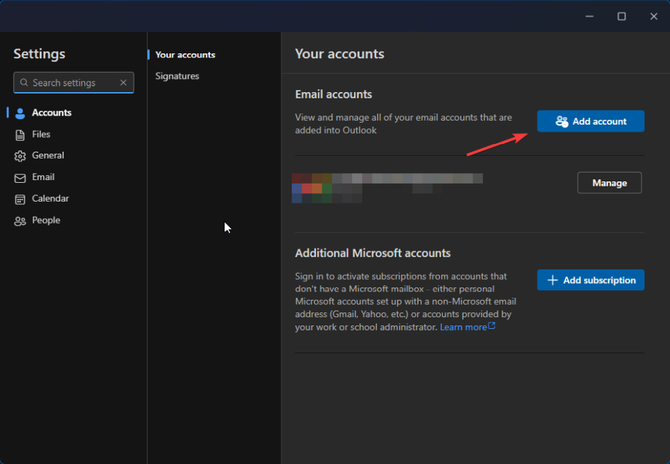
Task: Click the plus icon on Add subscription
Action: (552, 280)
